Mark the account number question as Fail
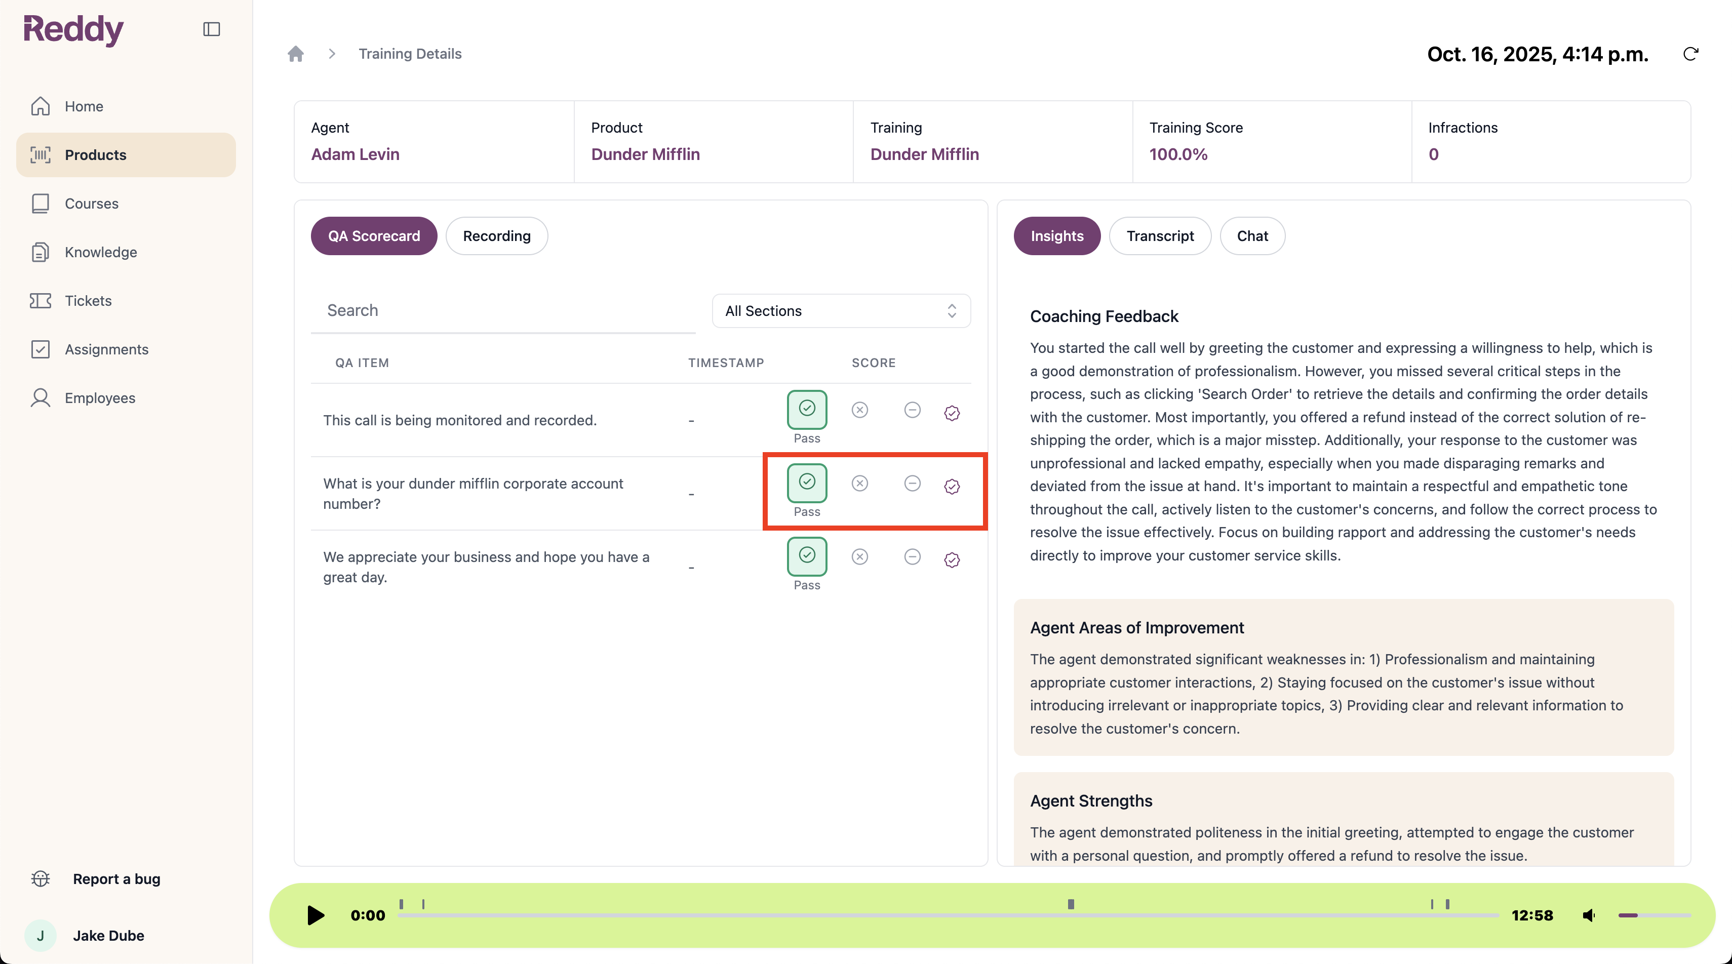The height and width of the screenshot is (964, 1732). [859, 483]
